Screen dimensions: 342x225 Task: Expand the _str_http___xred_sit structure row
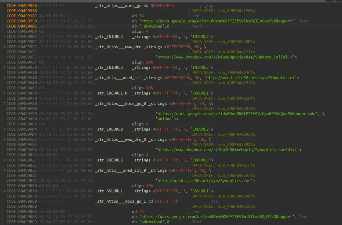pyautogui.click(x=5, y=78)
